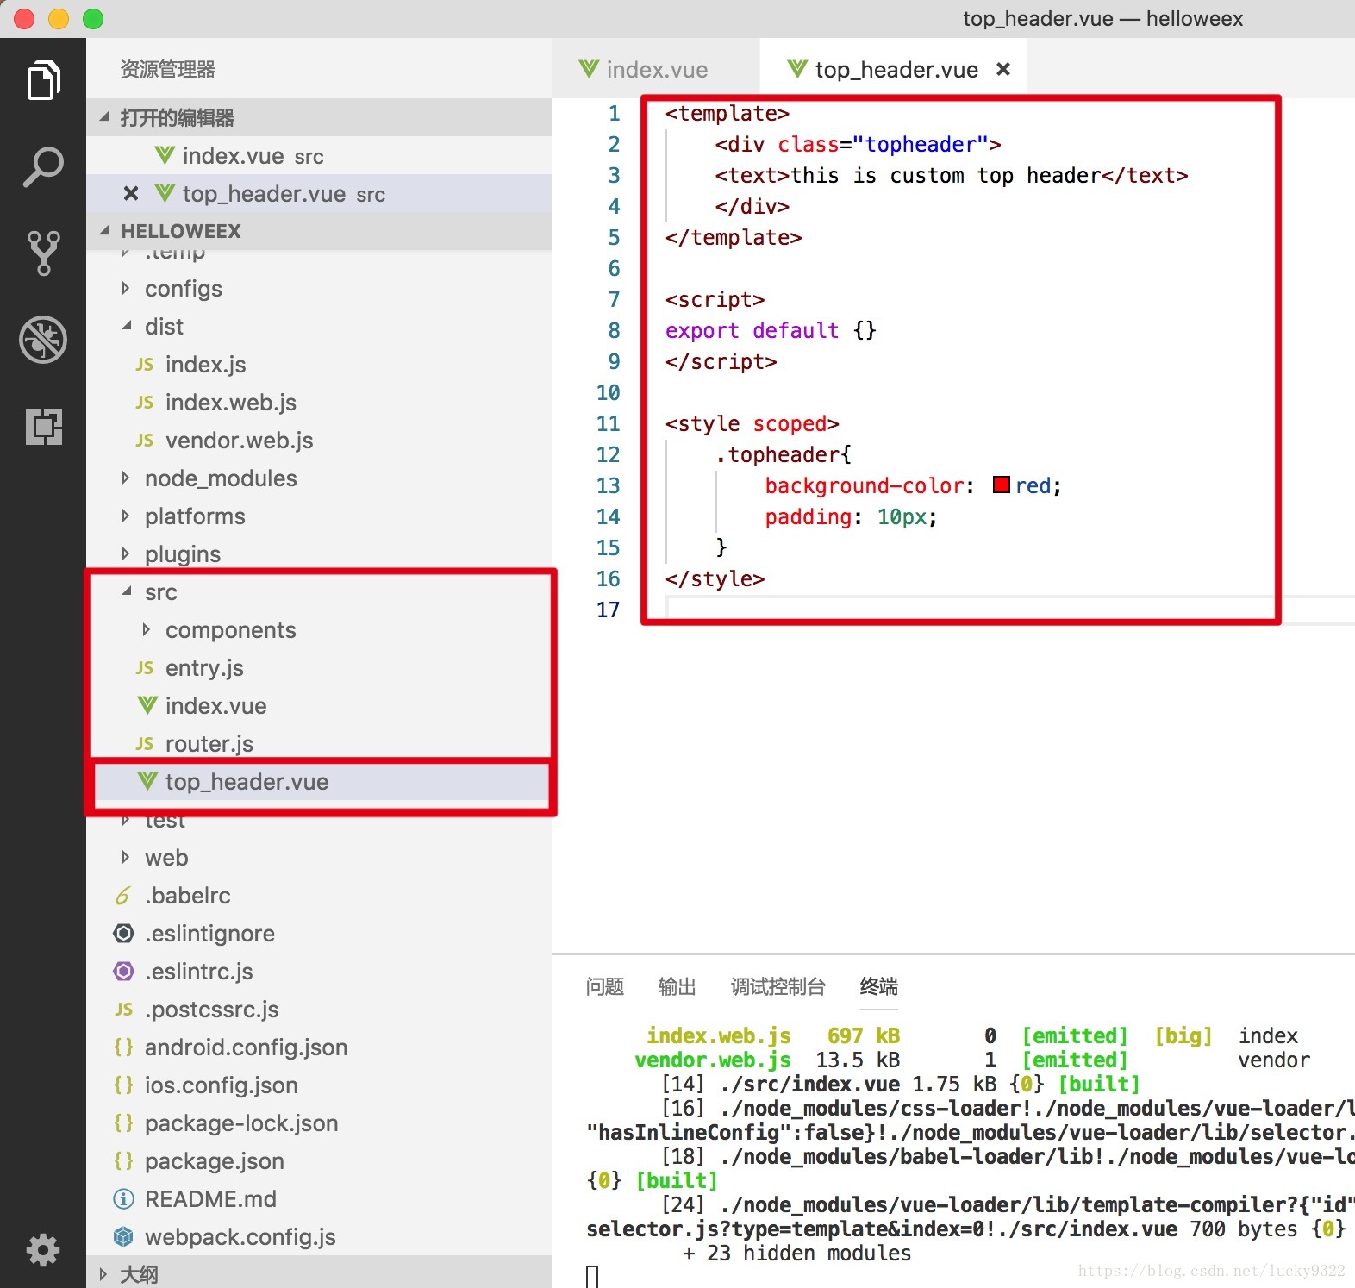This screenshot has height=1288, width=1355.
Task: Open the .babelrc file
Action: coord(319,896)
